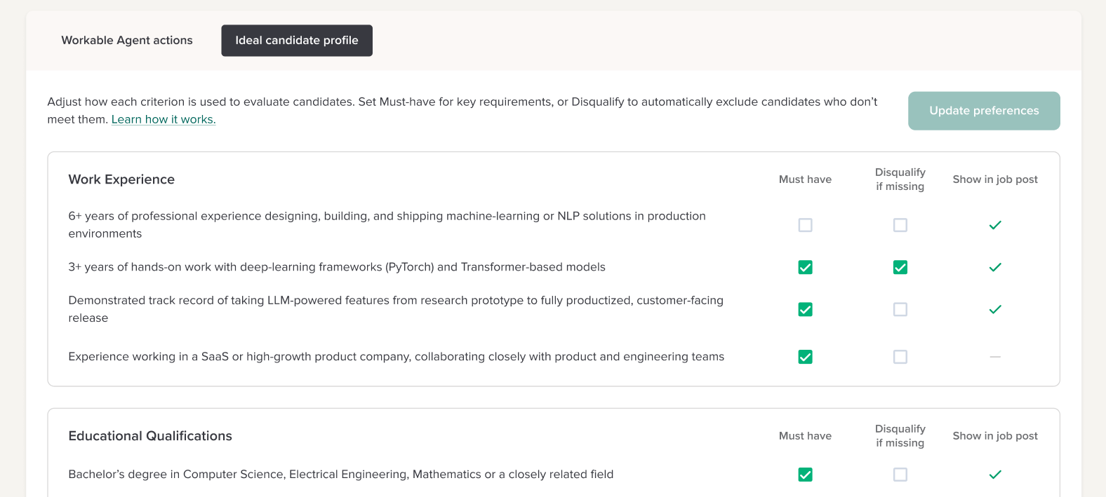
Task: Select the Ideal candidate profile tab
Action: coord(297,41)
